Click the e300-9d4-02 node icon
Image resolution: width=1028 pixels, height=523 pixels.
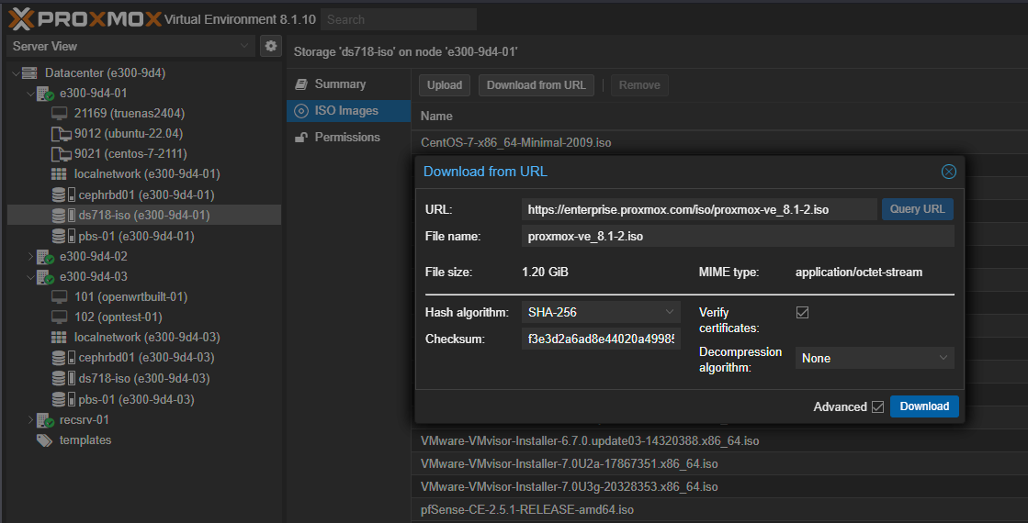click(45, 256)
